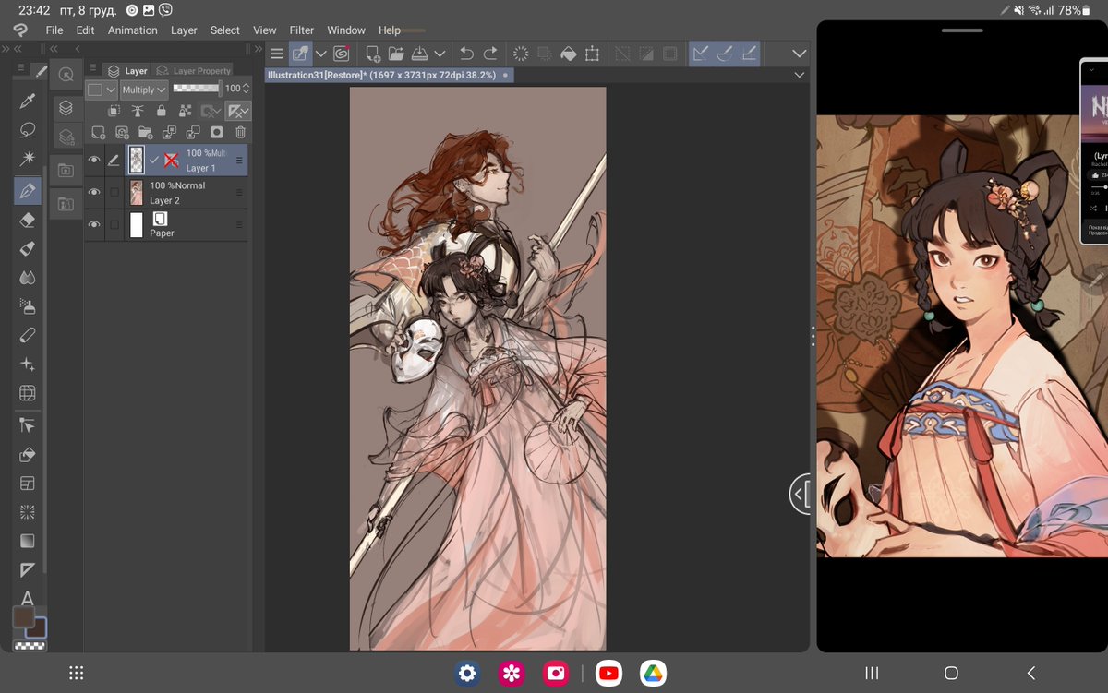Select the Frame border panel tool
Viewport: 1108px width, 693px height.
(x=28, y=483)
